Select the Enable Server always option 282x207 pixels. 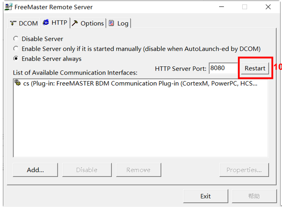tap(16, 59)
